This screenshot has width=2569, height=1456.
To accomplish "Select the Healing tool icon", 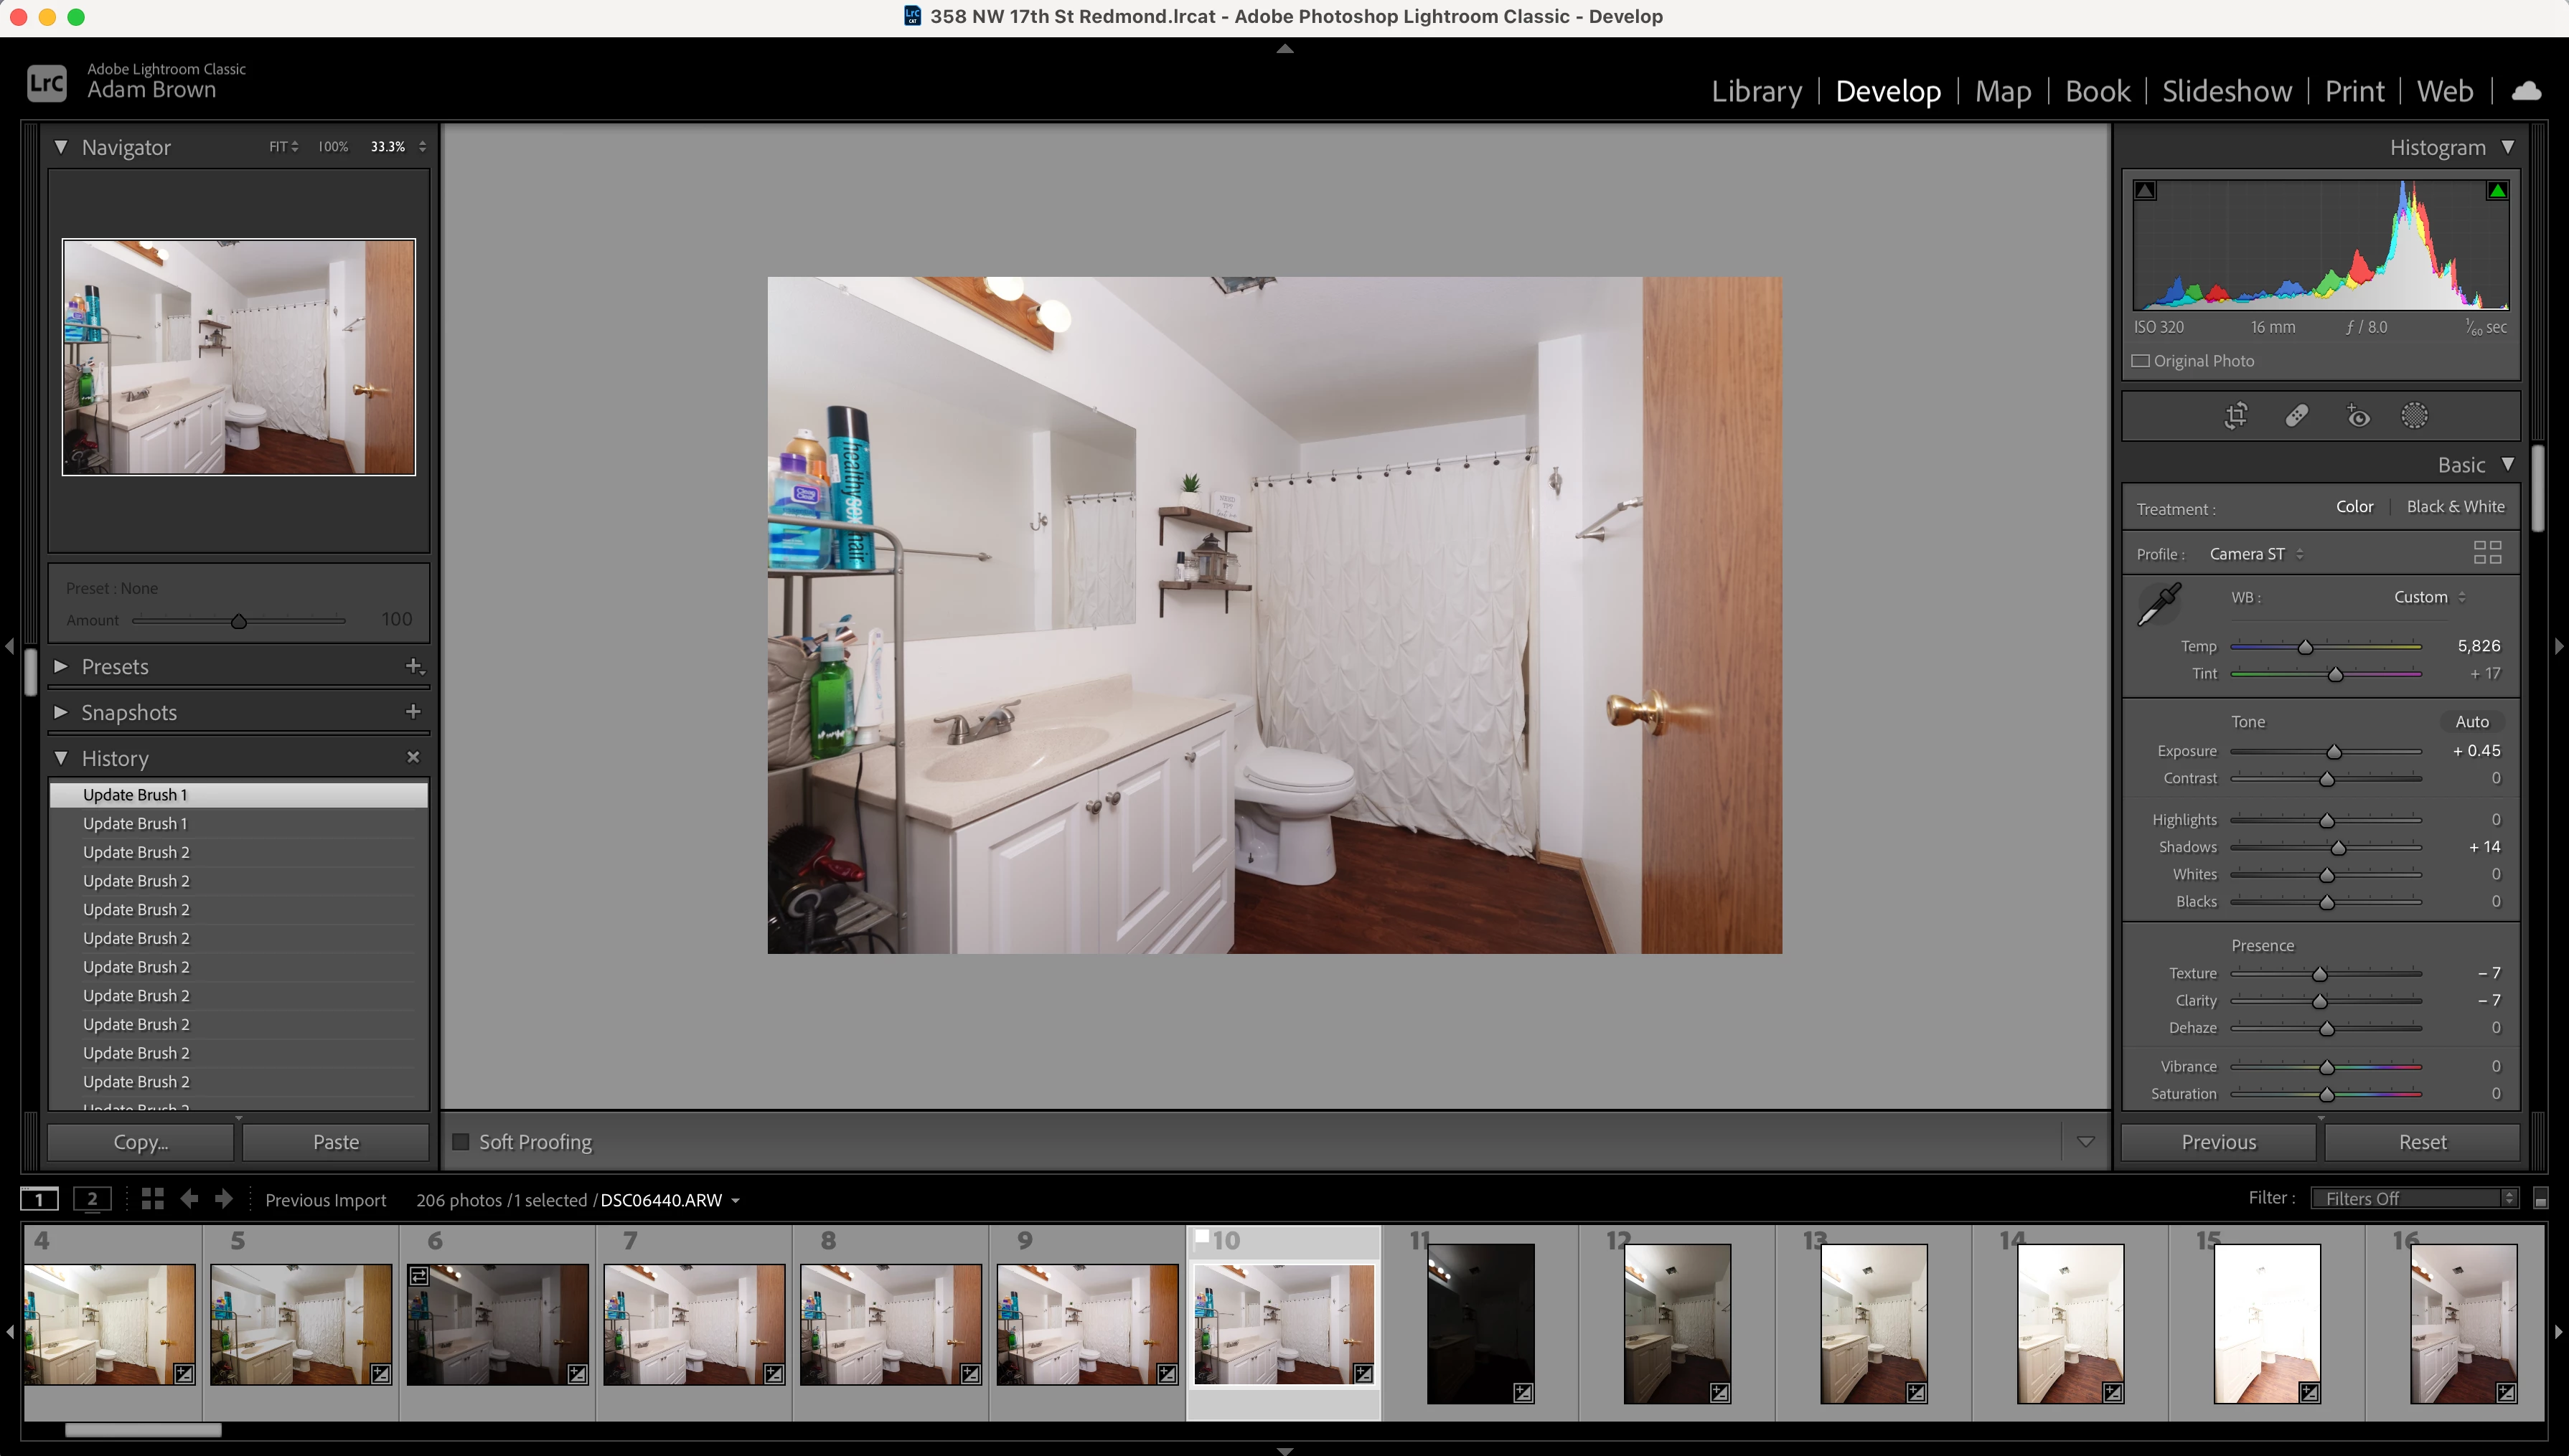I will [x=2296, y=415].
